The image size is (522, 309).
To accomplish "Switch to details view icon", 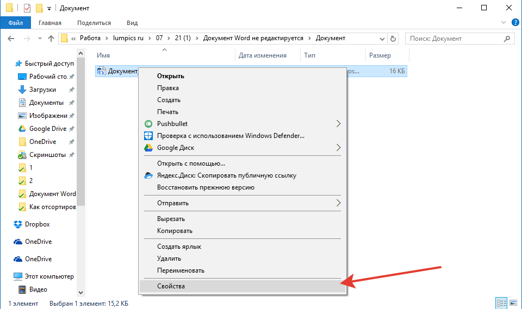I will 501,302.
